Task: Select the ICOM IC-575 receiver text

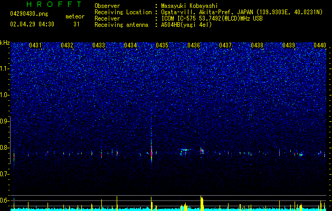Action: click(x=212, y=18)
